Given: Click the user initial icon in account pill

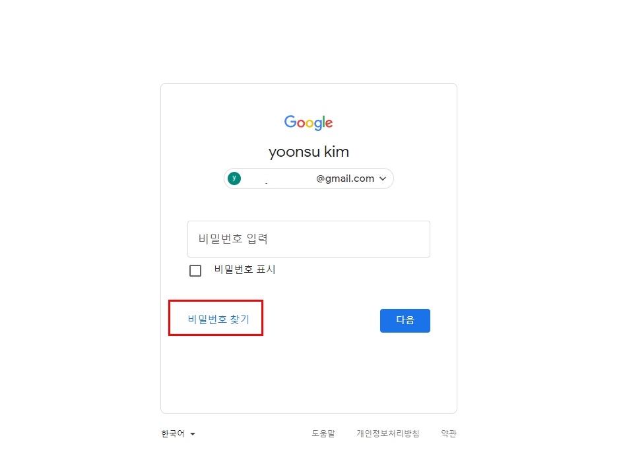Looking at the screenshot, I should click(234, 178).
